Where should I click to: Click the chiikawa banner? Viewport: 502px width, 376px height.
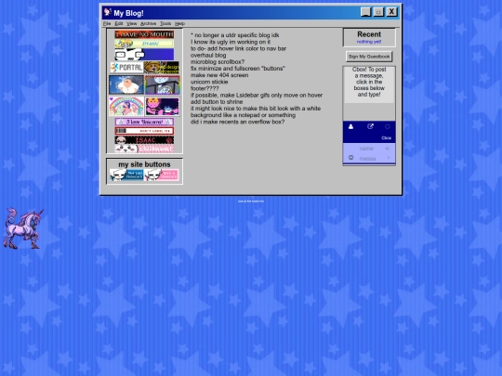coord(144,149)
